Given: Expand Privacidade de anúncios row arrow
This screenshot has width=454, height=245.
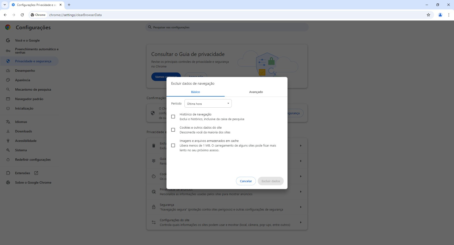Looking at the screenshot, I should (x=301, y=192).
